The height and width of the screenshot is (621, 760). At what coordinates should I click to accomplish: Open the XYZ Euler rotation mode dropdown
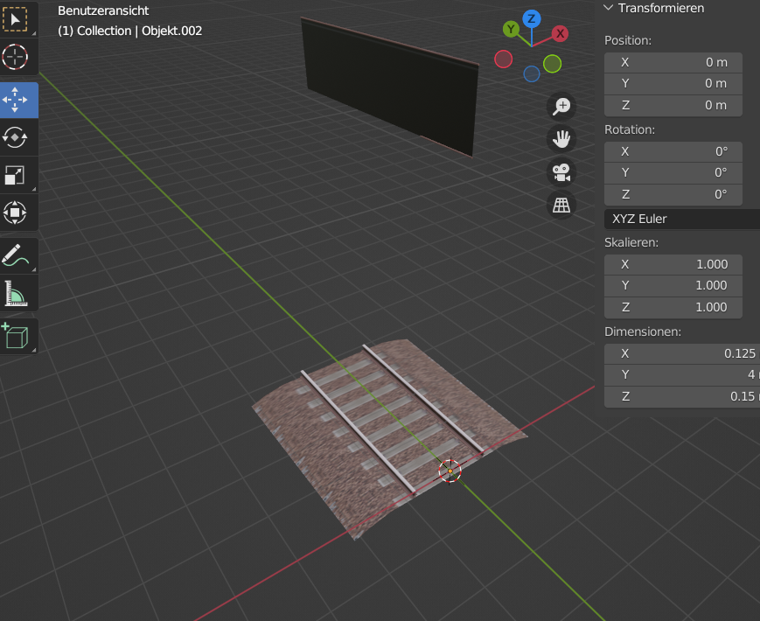point(682,219)
